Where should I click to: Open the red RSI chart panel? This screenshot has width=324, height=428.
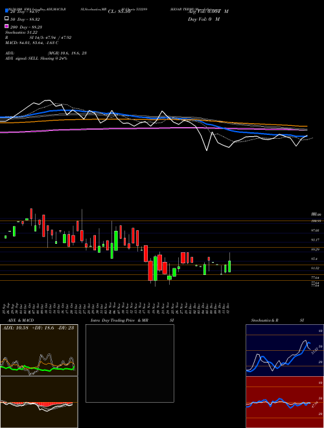[284, 402]
